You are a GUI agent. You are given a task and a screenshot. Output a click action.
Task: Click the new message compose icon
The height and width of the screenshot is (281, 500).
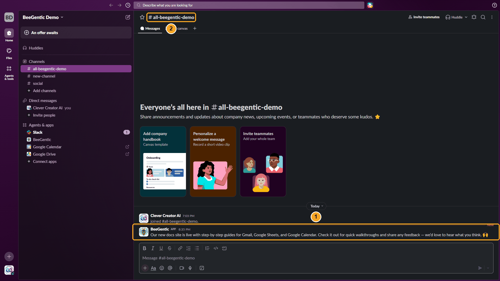128,17
